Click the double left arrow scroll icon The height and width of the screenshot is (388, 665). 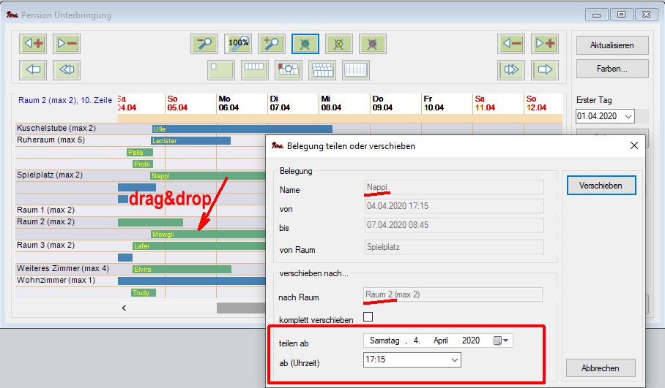[67, 70]
